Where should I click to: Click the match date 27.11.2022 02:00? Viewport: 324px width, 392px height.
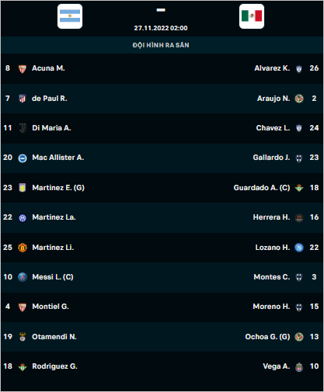[161, 28]
